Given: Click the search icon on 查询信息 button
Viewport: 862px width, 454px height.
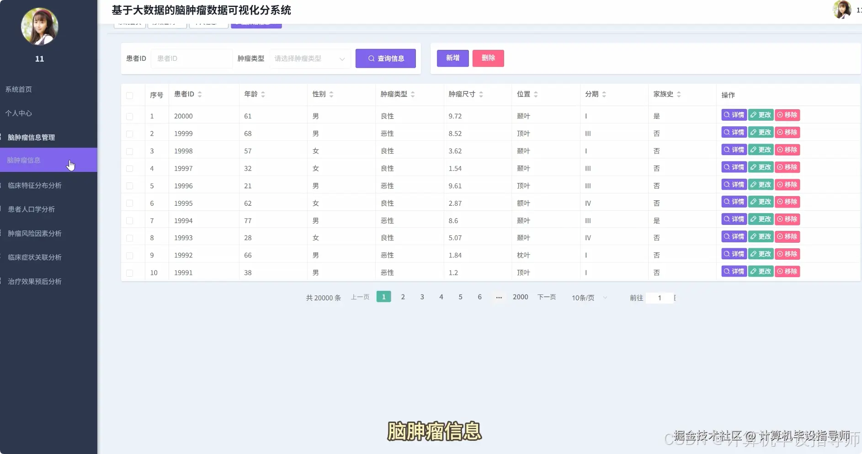Looking at the screenshot, I should click(x=371, y=58).
